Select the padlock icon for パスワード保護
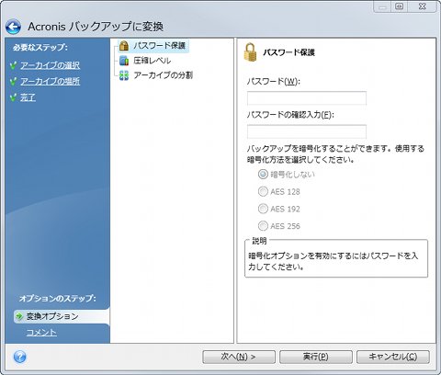The image size is (441, 375). tap(124, 46)
